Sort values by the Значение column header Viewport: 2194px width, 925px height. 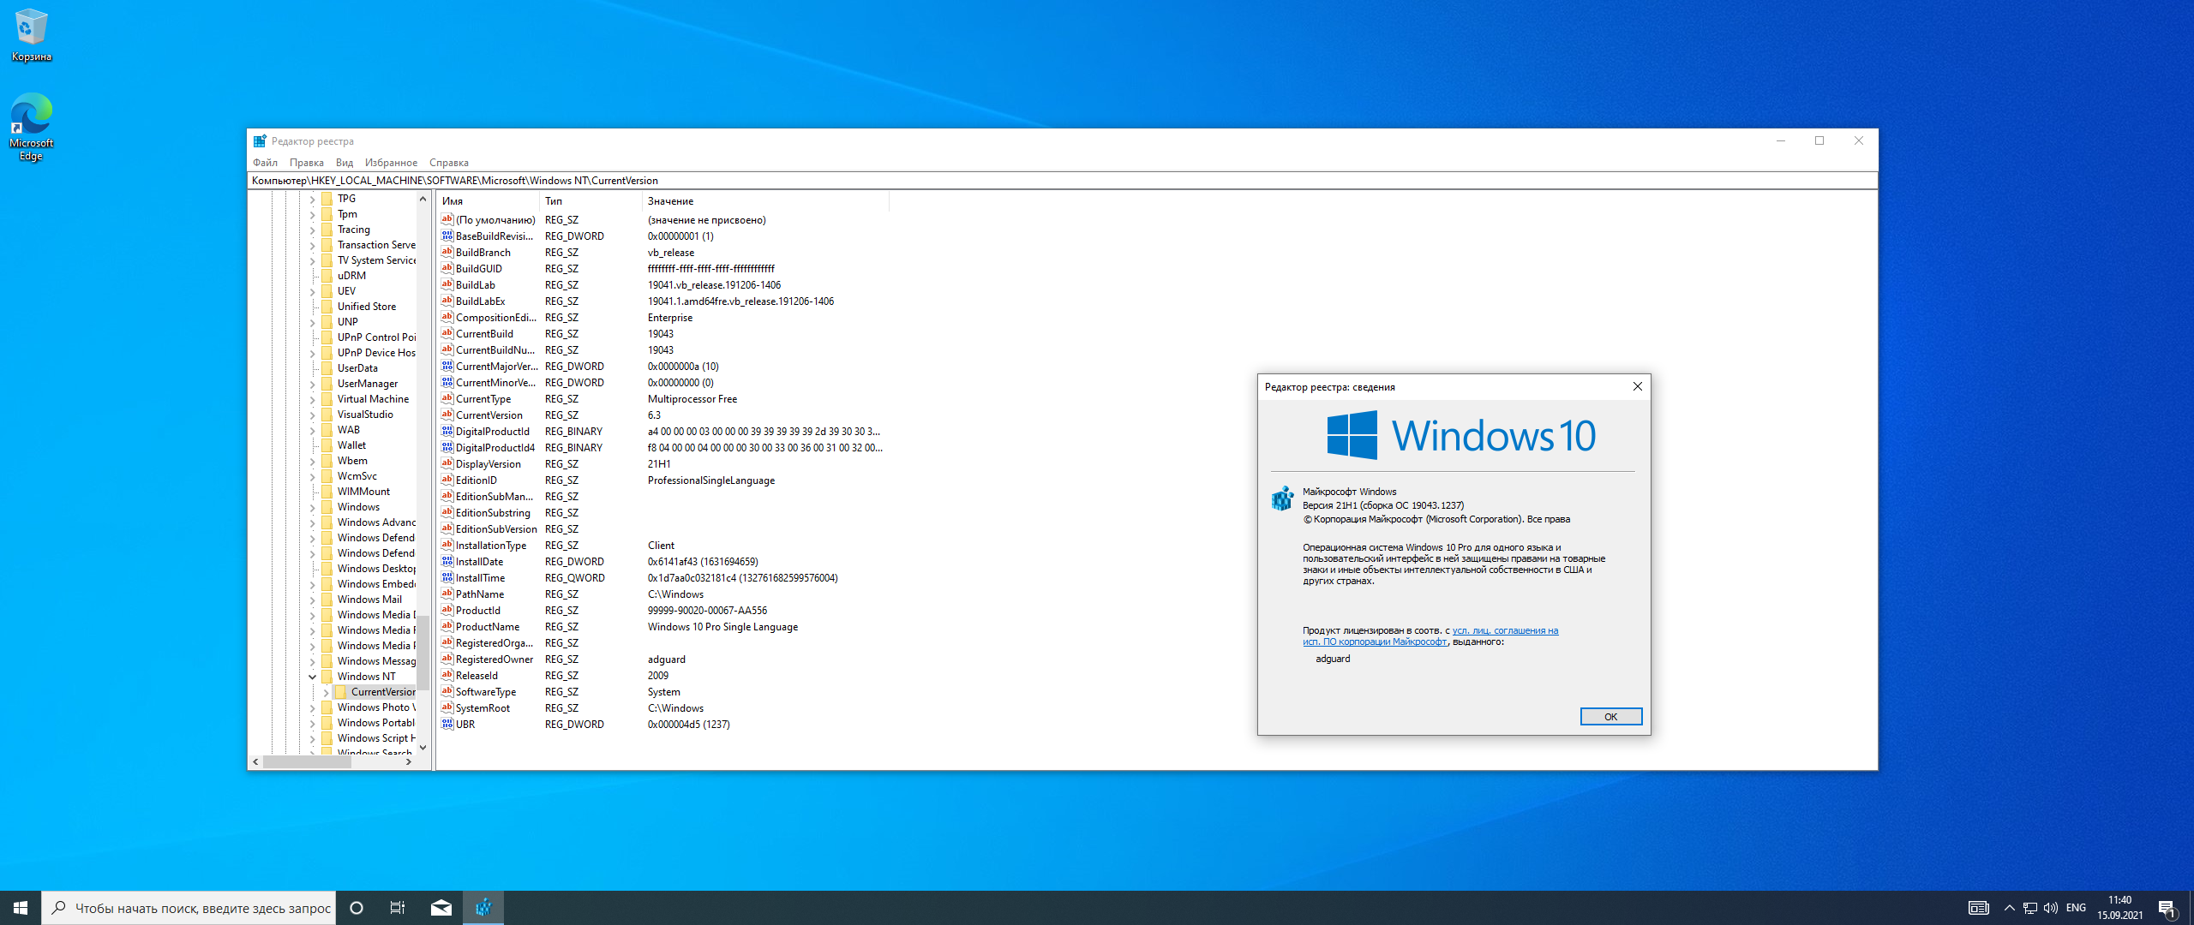765,201
